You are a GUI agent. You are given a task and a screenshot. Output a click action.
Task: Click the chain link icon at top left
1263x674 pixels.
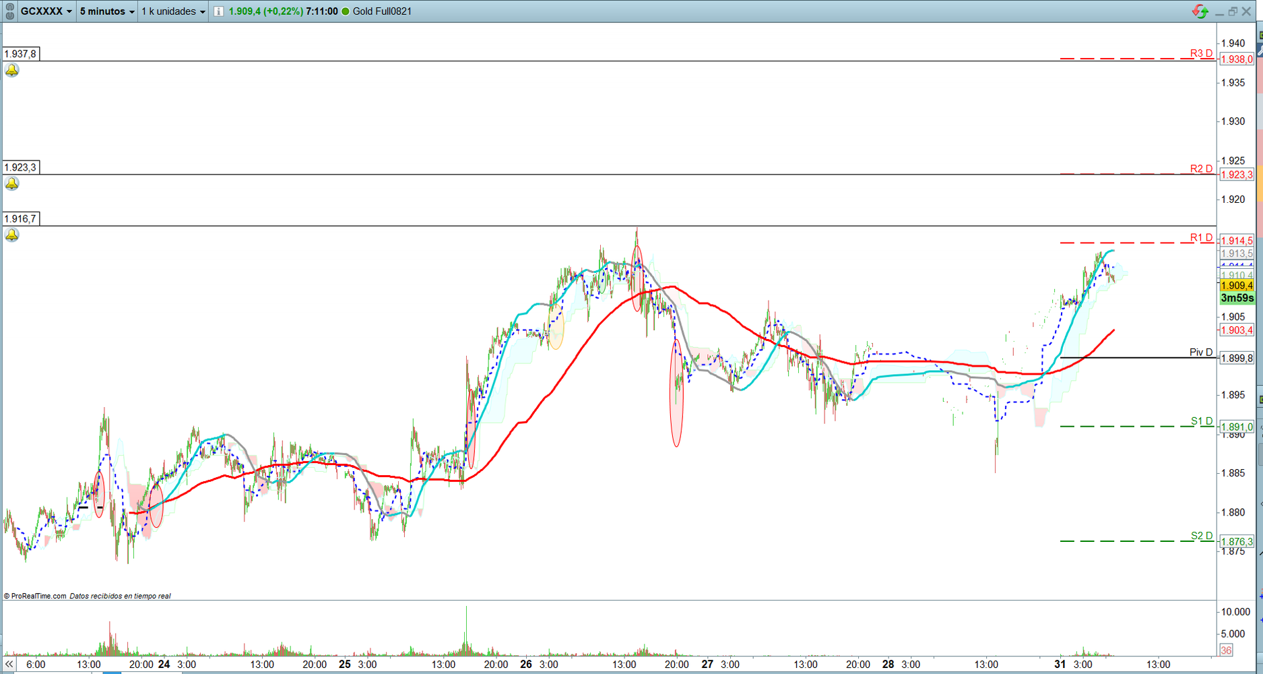(x=9, y=11)
